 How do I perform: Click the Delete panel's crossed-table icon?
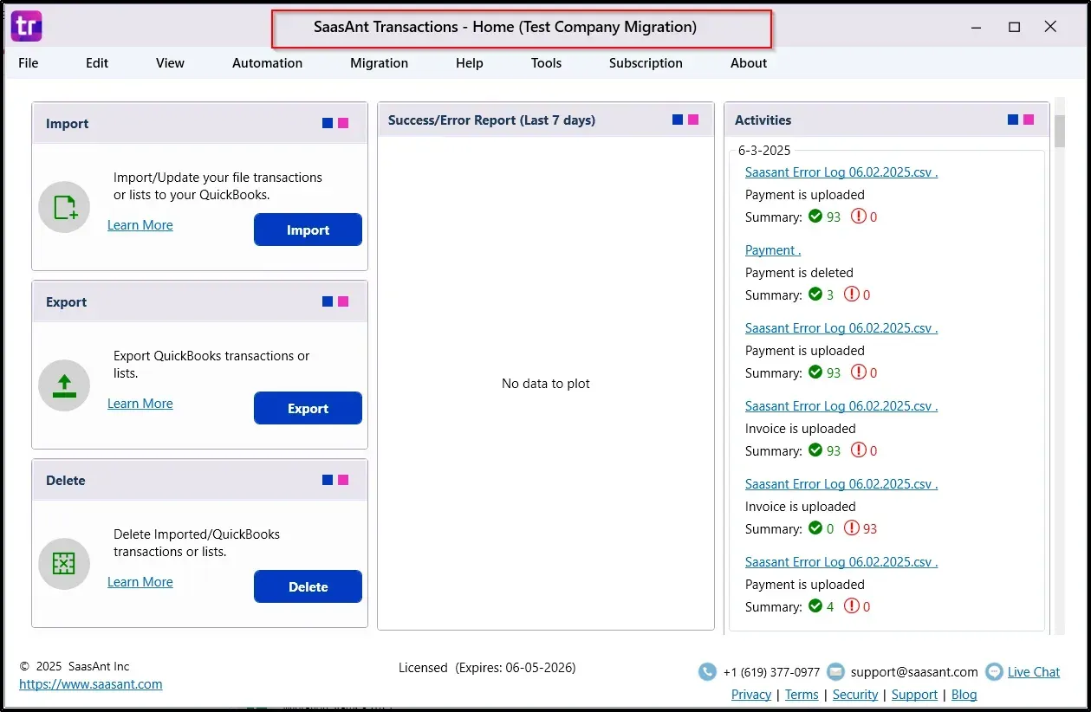tap(65, 564)
